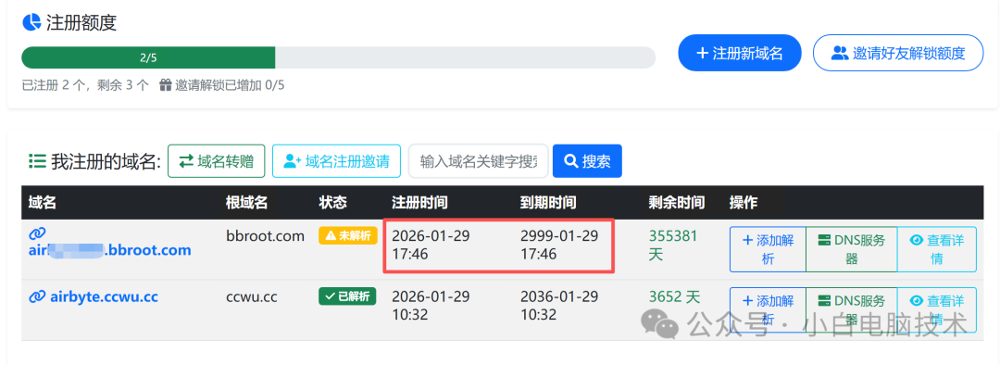The image size is (1000, 365).
Task: Click link icon above the bbroot.com domain
Action: (38, 233)
